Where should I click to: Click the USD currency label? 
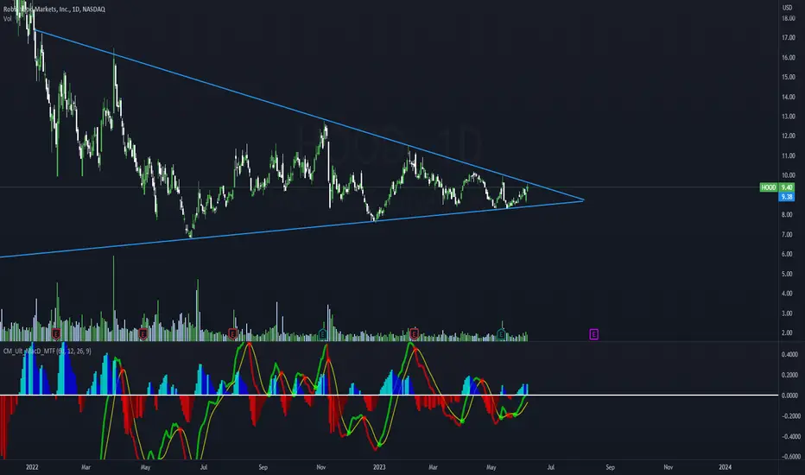(787, 7)
